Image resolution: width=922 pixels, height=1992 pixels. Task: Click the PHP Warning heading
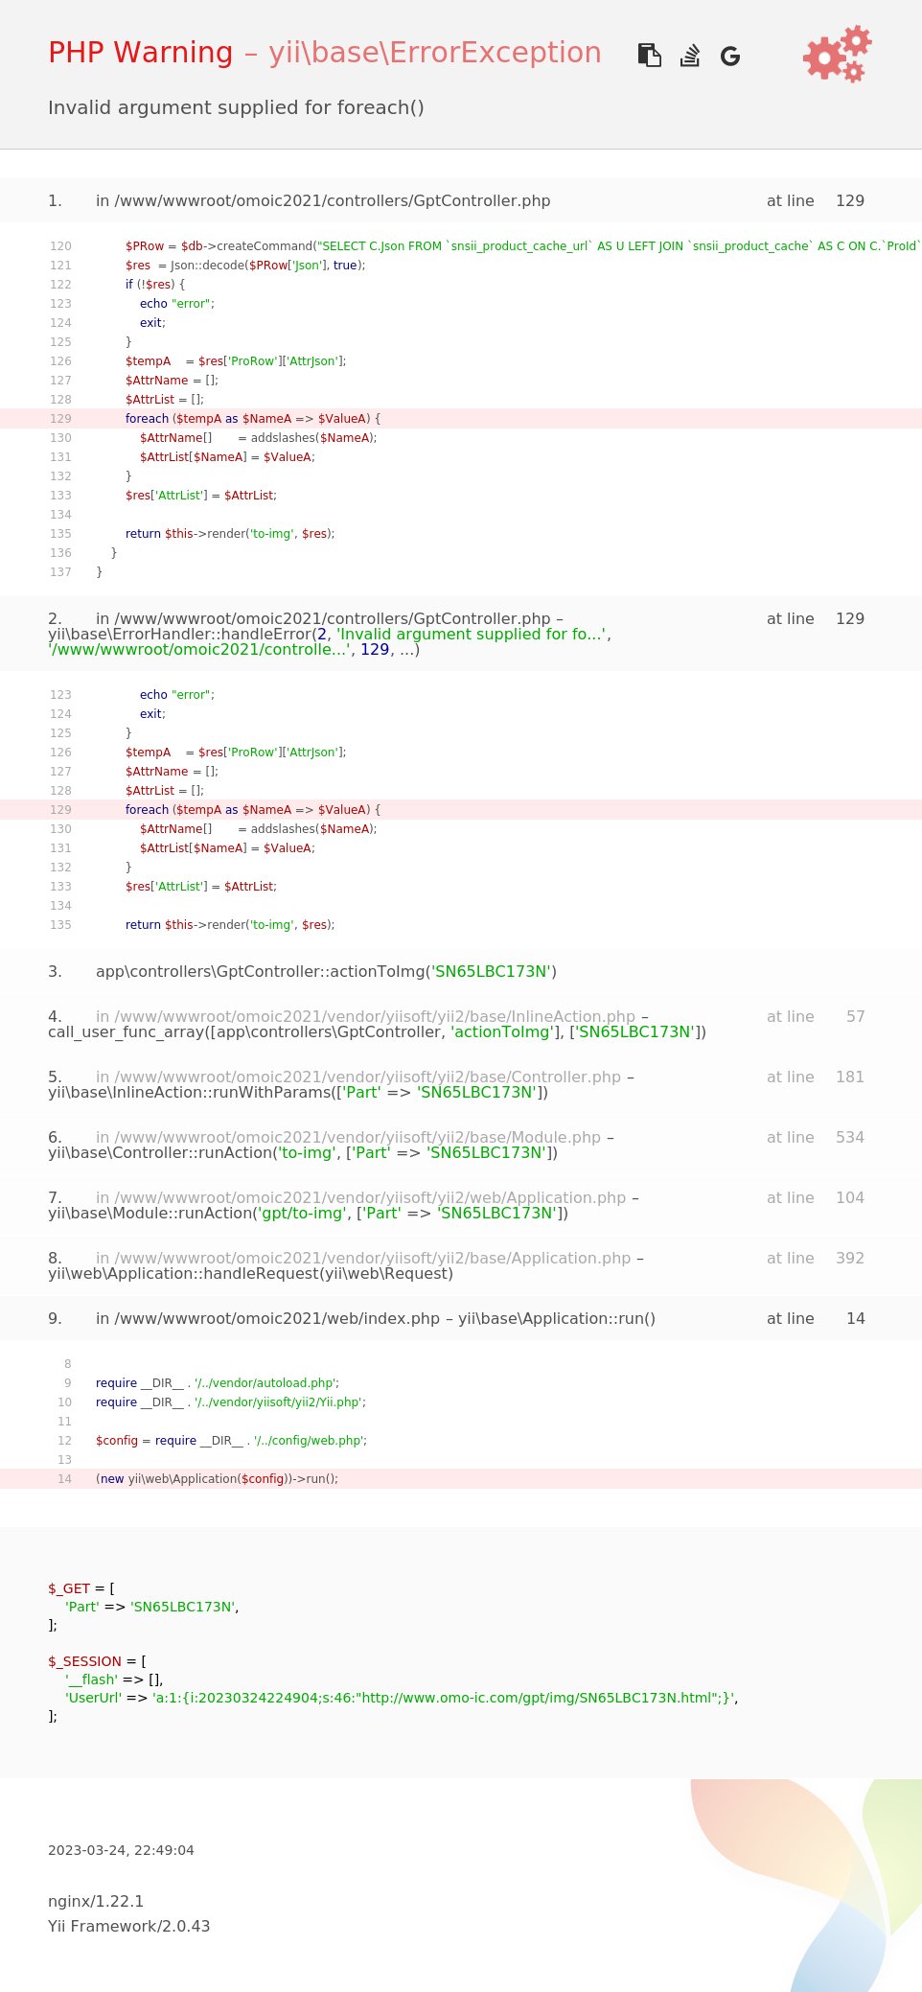click(x=140, y=53)
